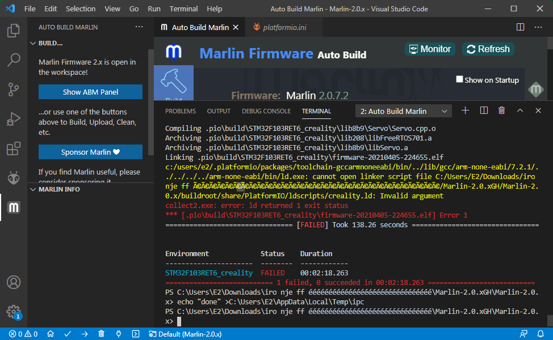Viewport: 553px width, 340px height.
Task: Open the Extensions view icon
Action: click(x=14, y=149)
